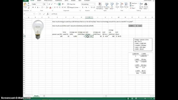Image resolution: width=178 pixels, height=100 pixels.
Task: Click the zoom slider handle in status bar
Action: click(145, 99)
